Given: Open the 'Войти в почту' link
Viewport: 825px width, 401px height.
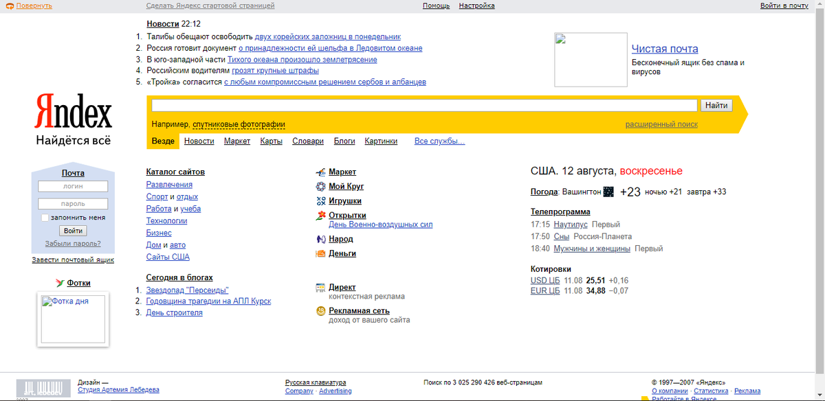Looking at the screenshot, I should tap(784, 5).
